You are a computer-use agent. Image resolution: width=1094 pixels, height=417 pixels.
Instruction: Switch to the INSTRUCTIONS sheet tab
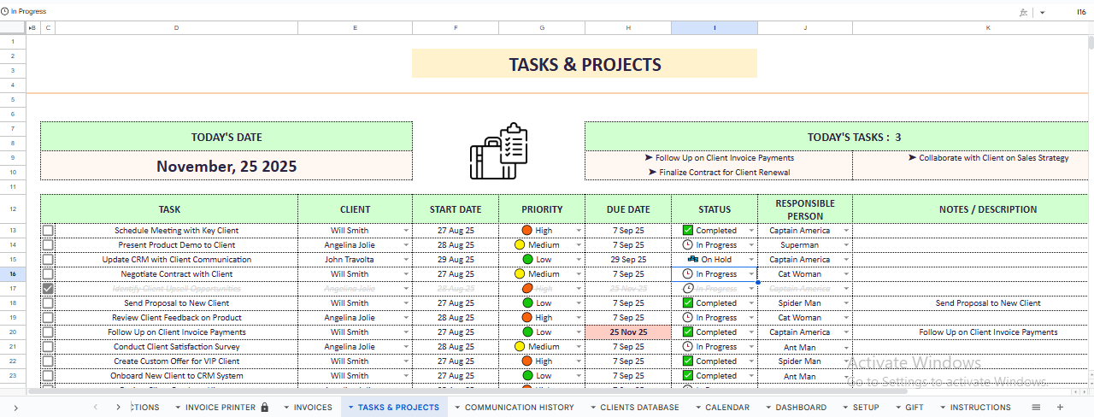(x=980, y=408)
